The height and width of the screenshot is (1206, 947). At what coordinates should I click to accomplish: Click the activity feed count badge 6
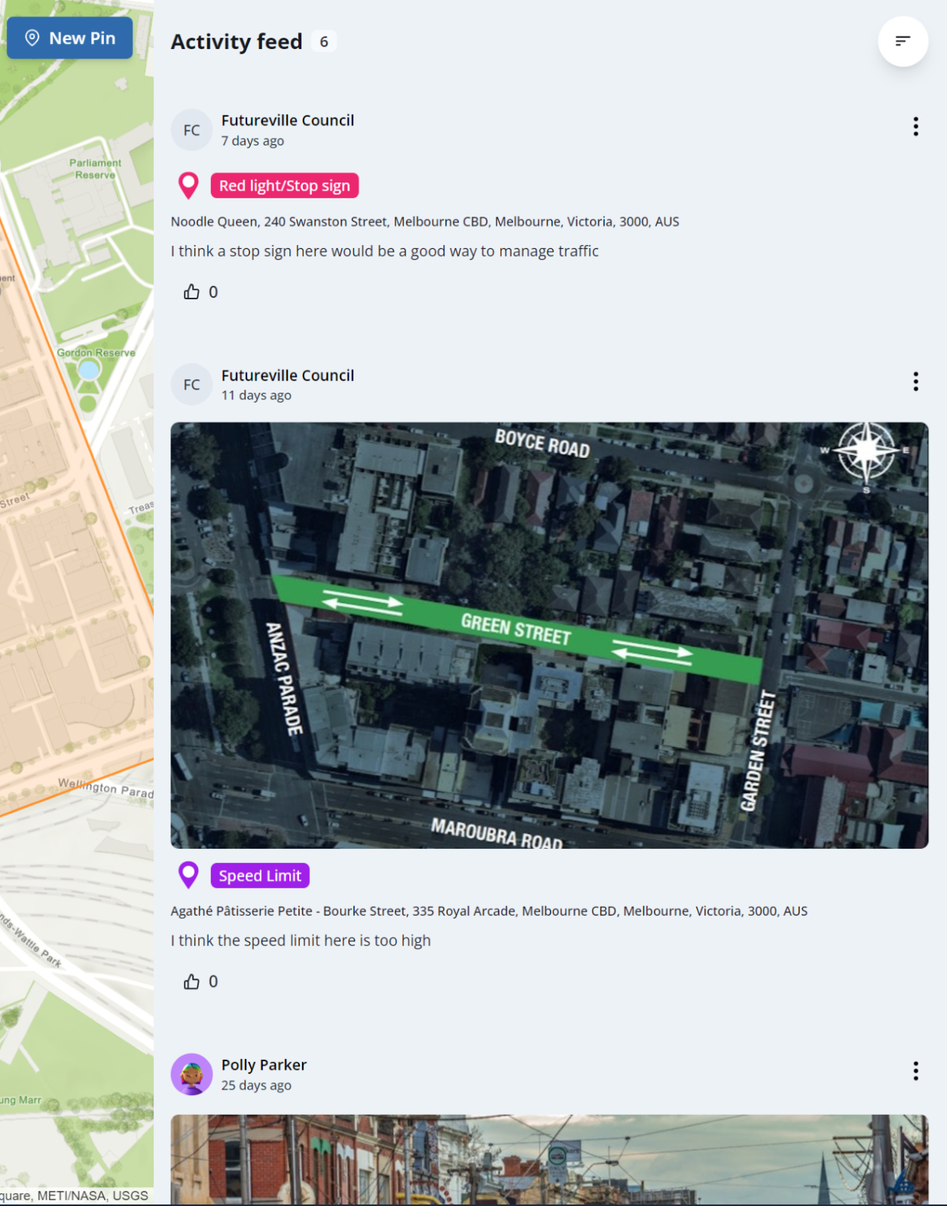pos(324,41)
